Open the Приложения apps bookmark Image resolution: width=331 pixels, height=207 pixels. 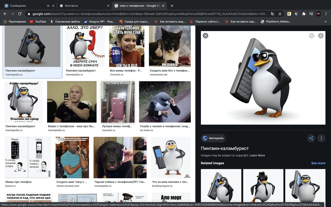click(15, 21)
